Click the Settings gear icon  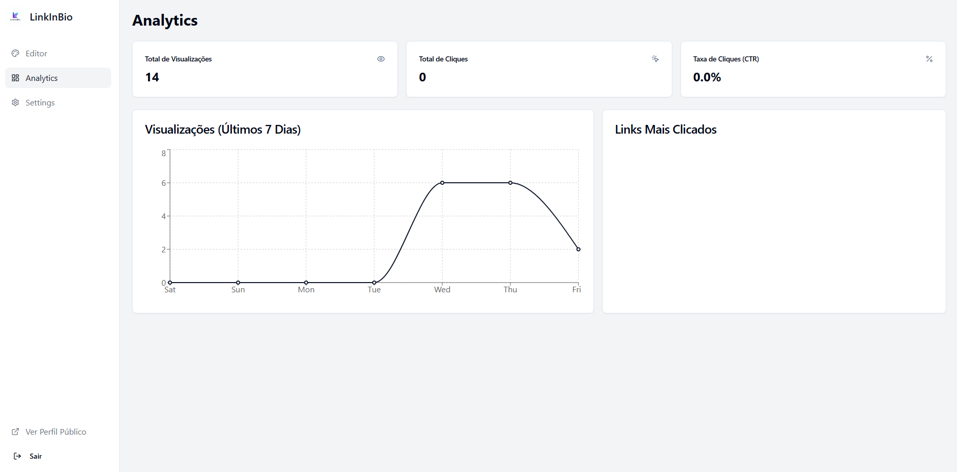point(15,102)
